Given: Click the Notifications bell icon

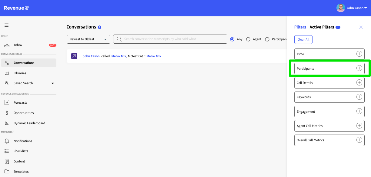Looking at the screenshot, I should [x=7, y=141].
